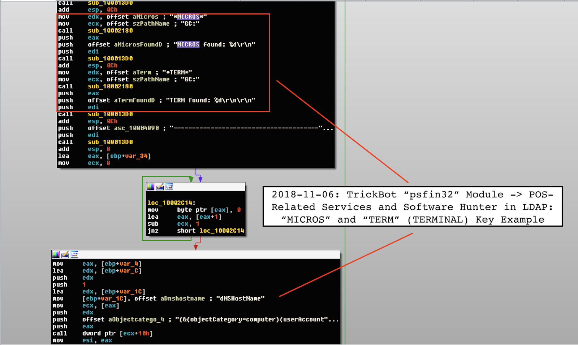The height and width of the screenshot is (345, 578).
Task: Click the group nodes icon on the loc_10002C14 node
Action: tap(169, 187)
